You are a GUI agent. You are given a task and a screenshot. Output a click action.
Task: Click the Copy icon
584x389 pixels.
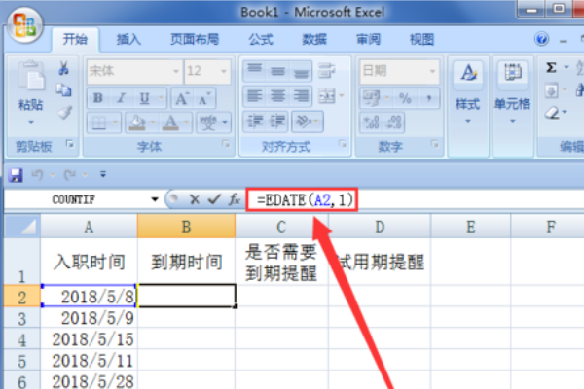pos(63,89)
